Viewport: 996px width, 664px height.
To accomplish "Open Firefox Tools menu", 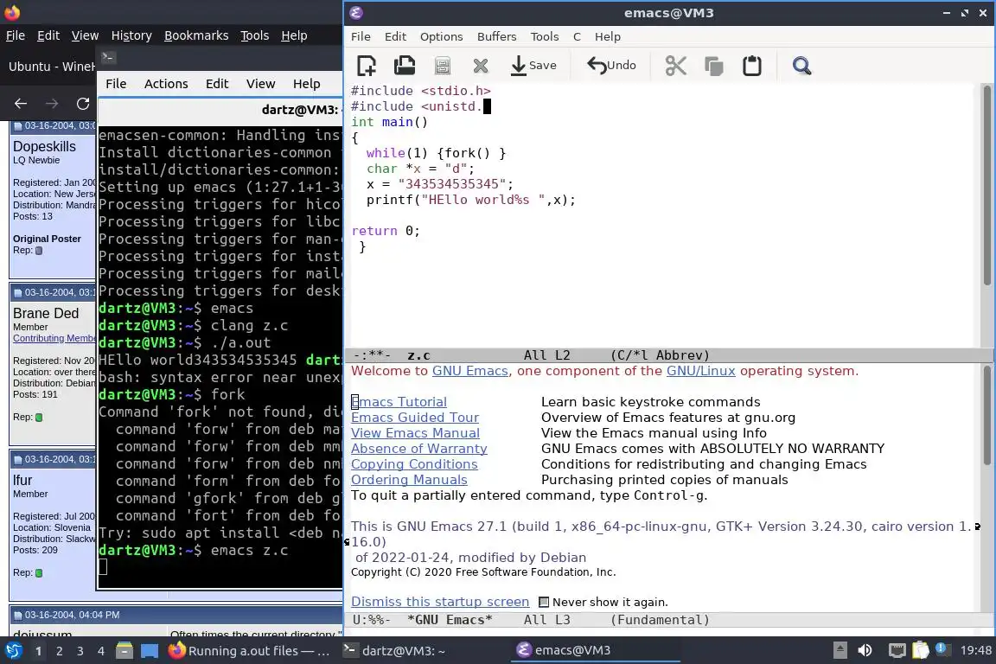I will click(x=255, y=35).
